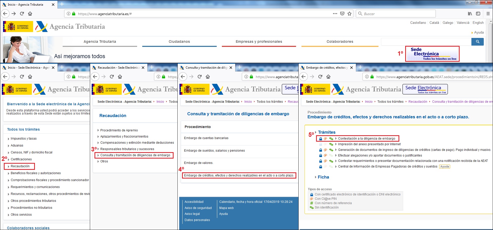The width and height of the screenshot is (493, 230).
Task: Click Cl@ve PIN icon for Contestación row
Action: (x=325, y=139)
